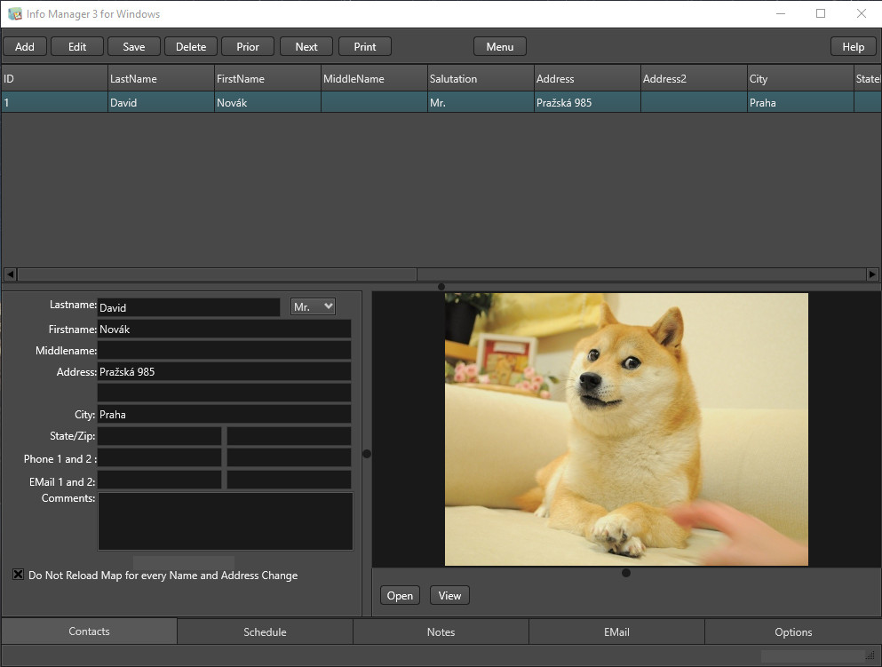
Task: Go to the Next record
Action: [306, 47]
